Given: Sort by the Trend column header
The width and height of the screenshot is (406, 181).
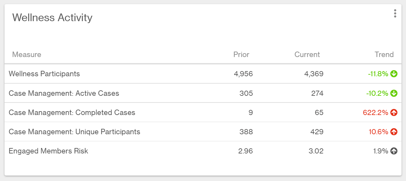Looking at the screenshot, I should 384,54.
